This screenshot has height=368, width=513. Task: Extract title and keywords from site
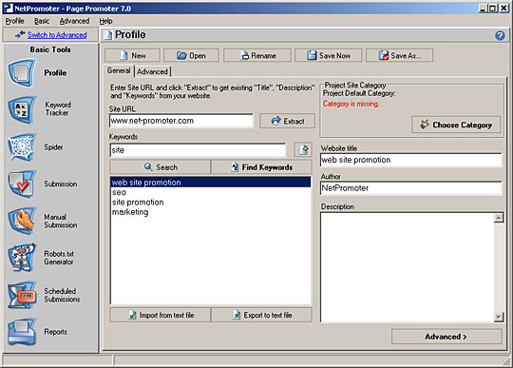[287, 121]
